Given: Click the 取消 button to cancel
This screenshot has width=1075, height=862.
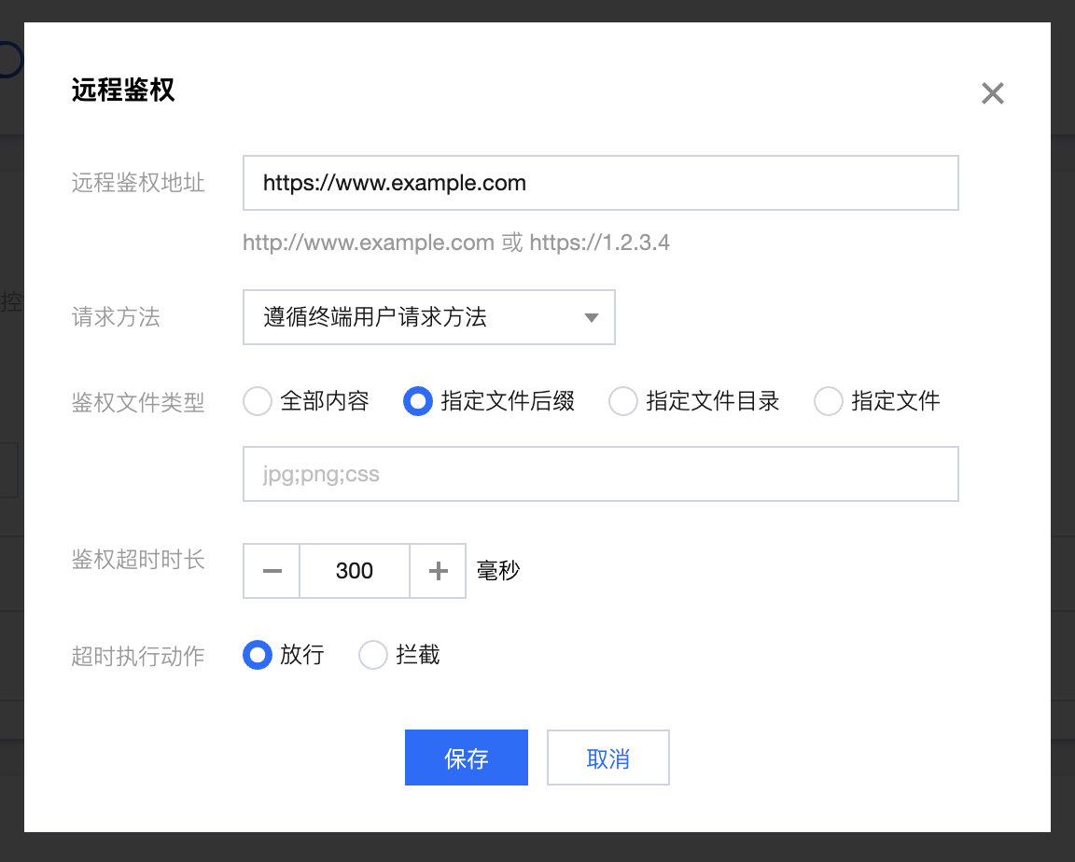Looking at the screenshot, I should pos(607,758).
